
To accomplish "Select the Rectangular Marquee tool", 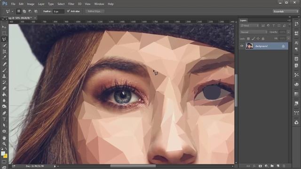I will pos(4,33).
